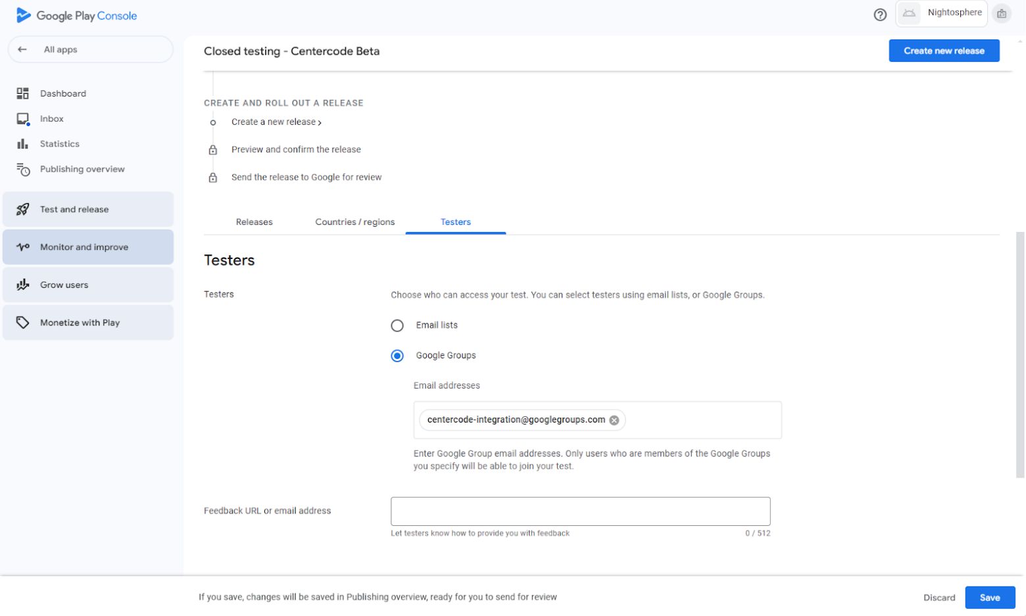Click the Create new release button
Viewport: 1026px width, 616px height.
tap(944, 51)
